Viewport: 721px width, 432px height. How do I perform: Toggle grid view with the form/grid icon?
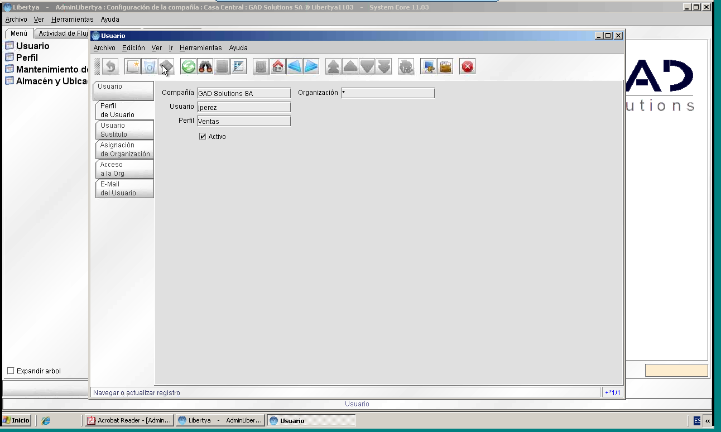[239, 67]
